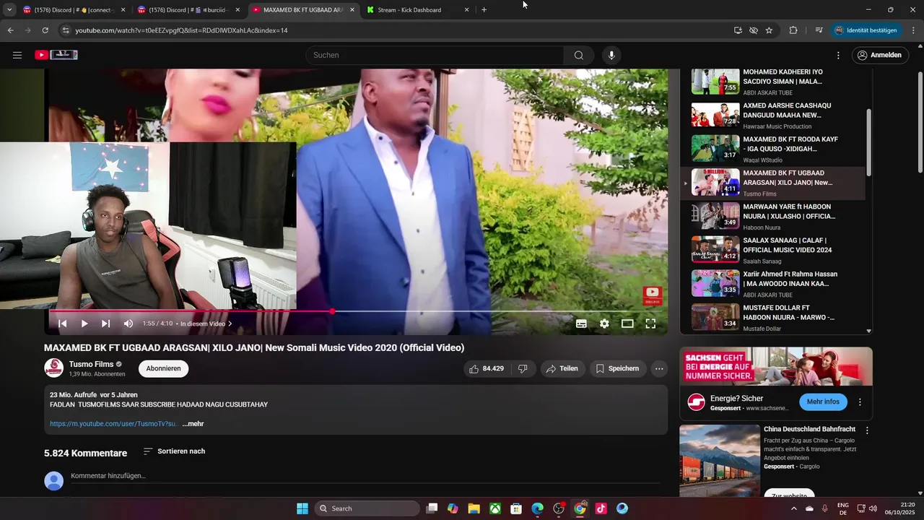Image resolution: width=924 pixels, height=520 pixels.
Task: Launch TikTok from taskbar
Action: tap(601, 508)
